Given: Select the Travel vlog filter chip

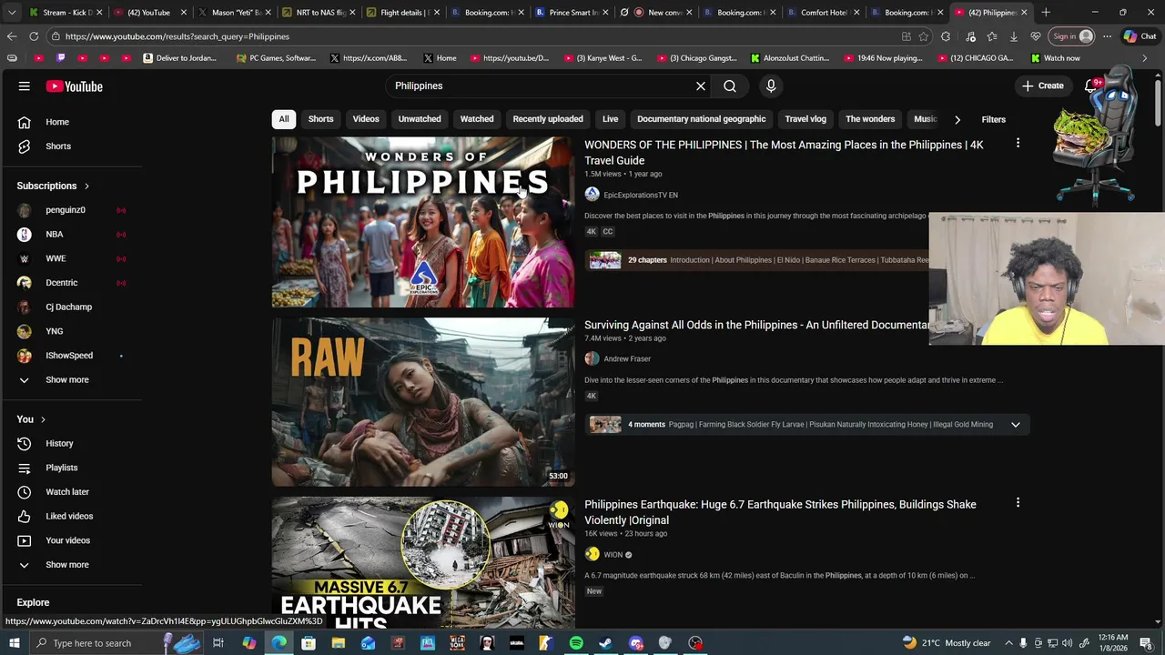Looking at the screenshot, I should (805, 119).
